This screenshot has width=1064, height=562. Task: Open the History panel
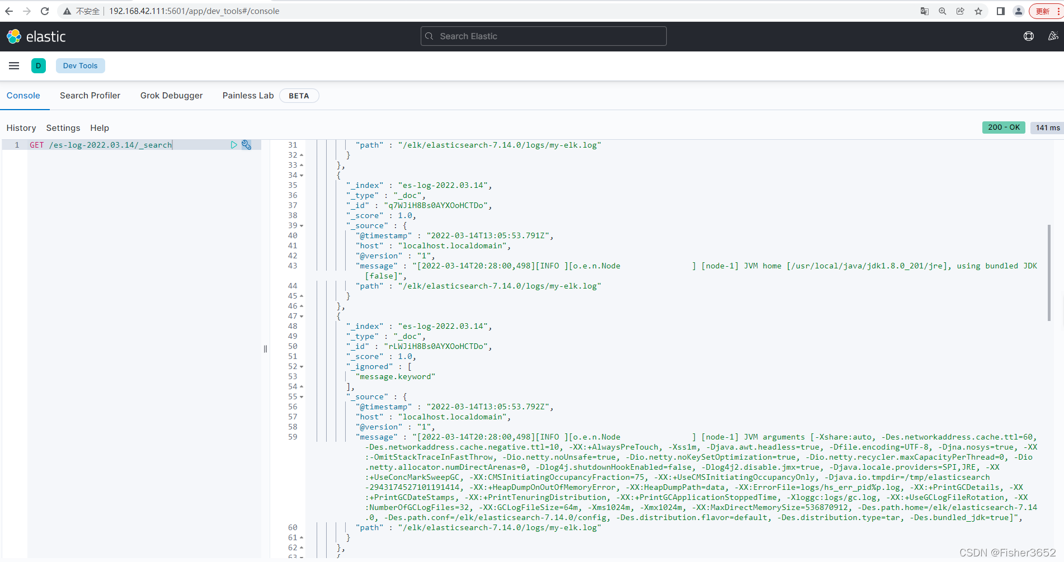21,128
